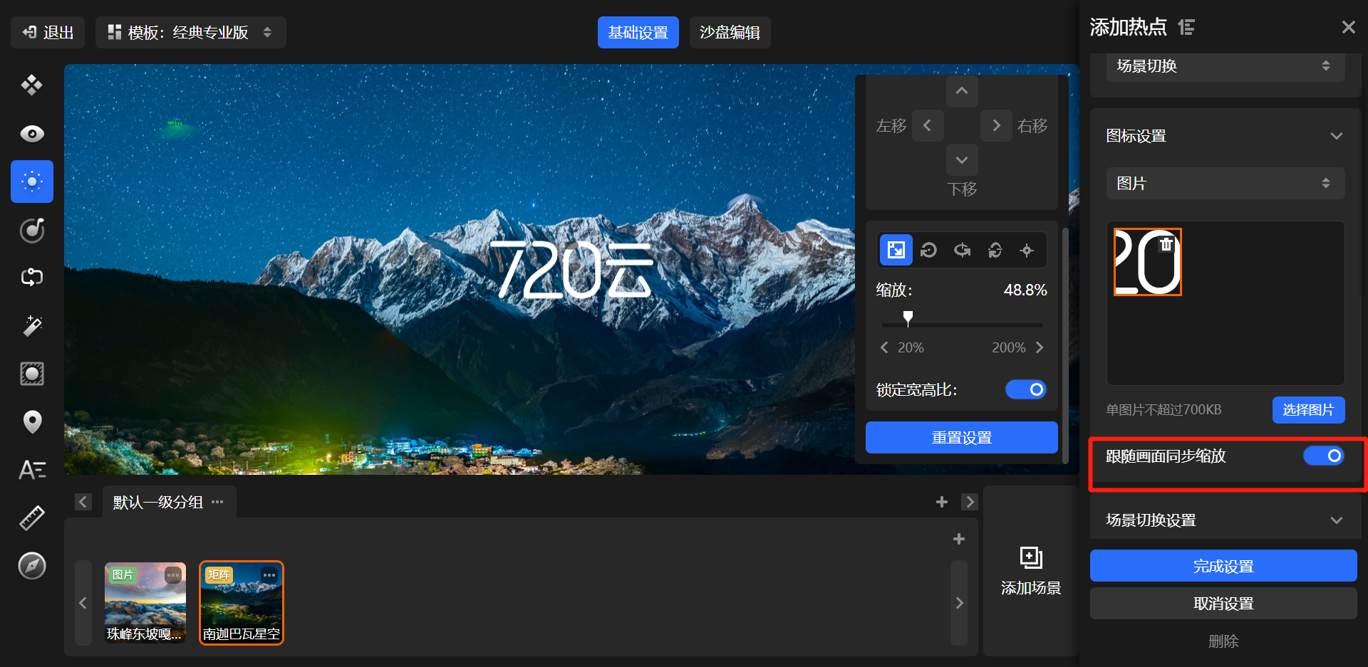Disable the 锁定宽高比 toggle

click(1025, 389)
